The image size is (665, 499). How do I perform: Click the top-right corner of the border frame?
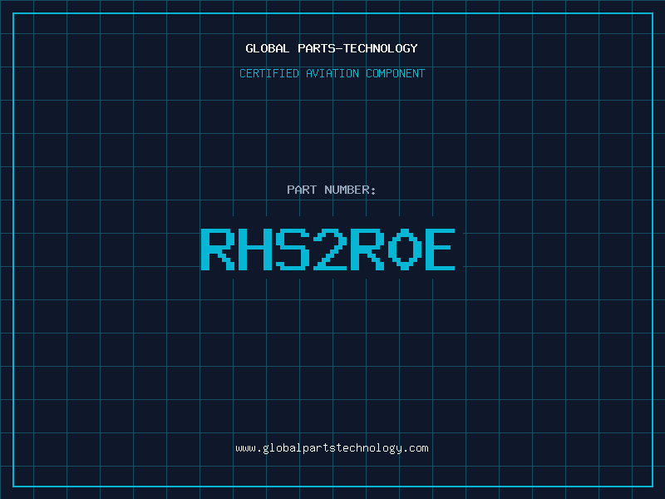coord(652,13)
